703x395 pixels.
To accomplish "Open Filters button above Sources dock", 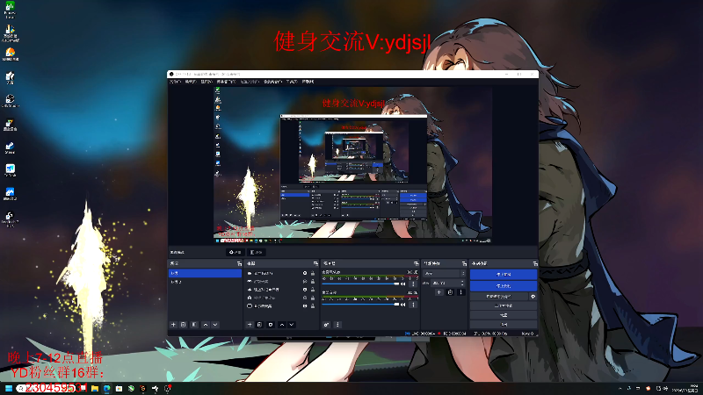I will pos(257,252).
